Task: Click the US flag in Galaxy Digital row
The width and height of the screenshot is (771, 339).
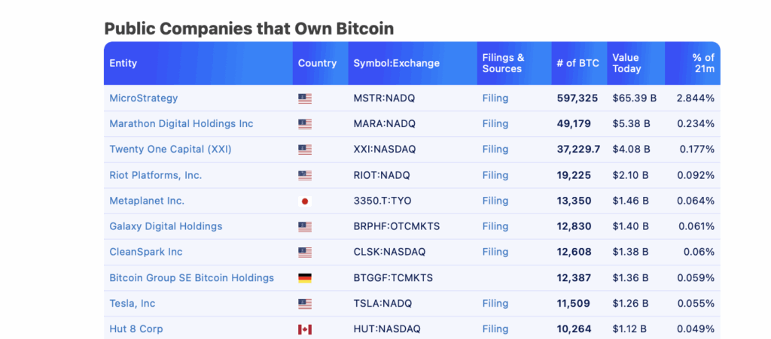Action: 305,227
